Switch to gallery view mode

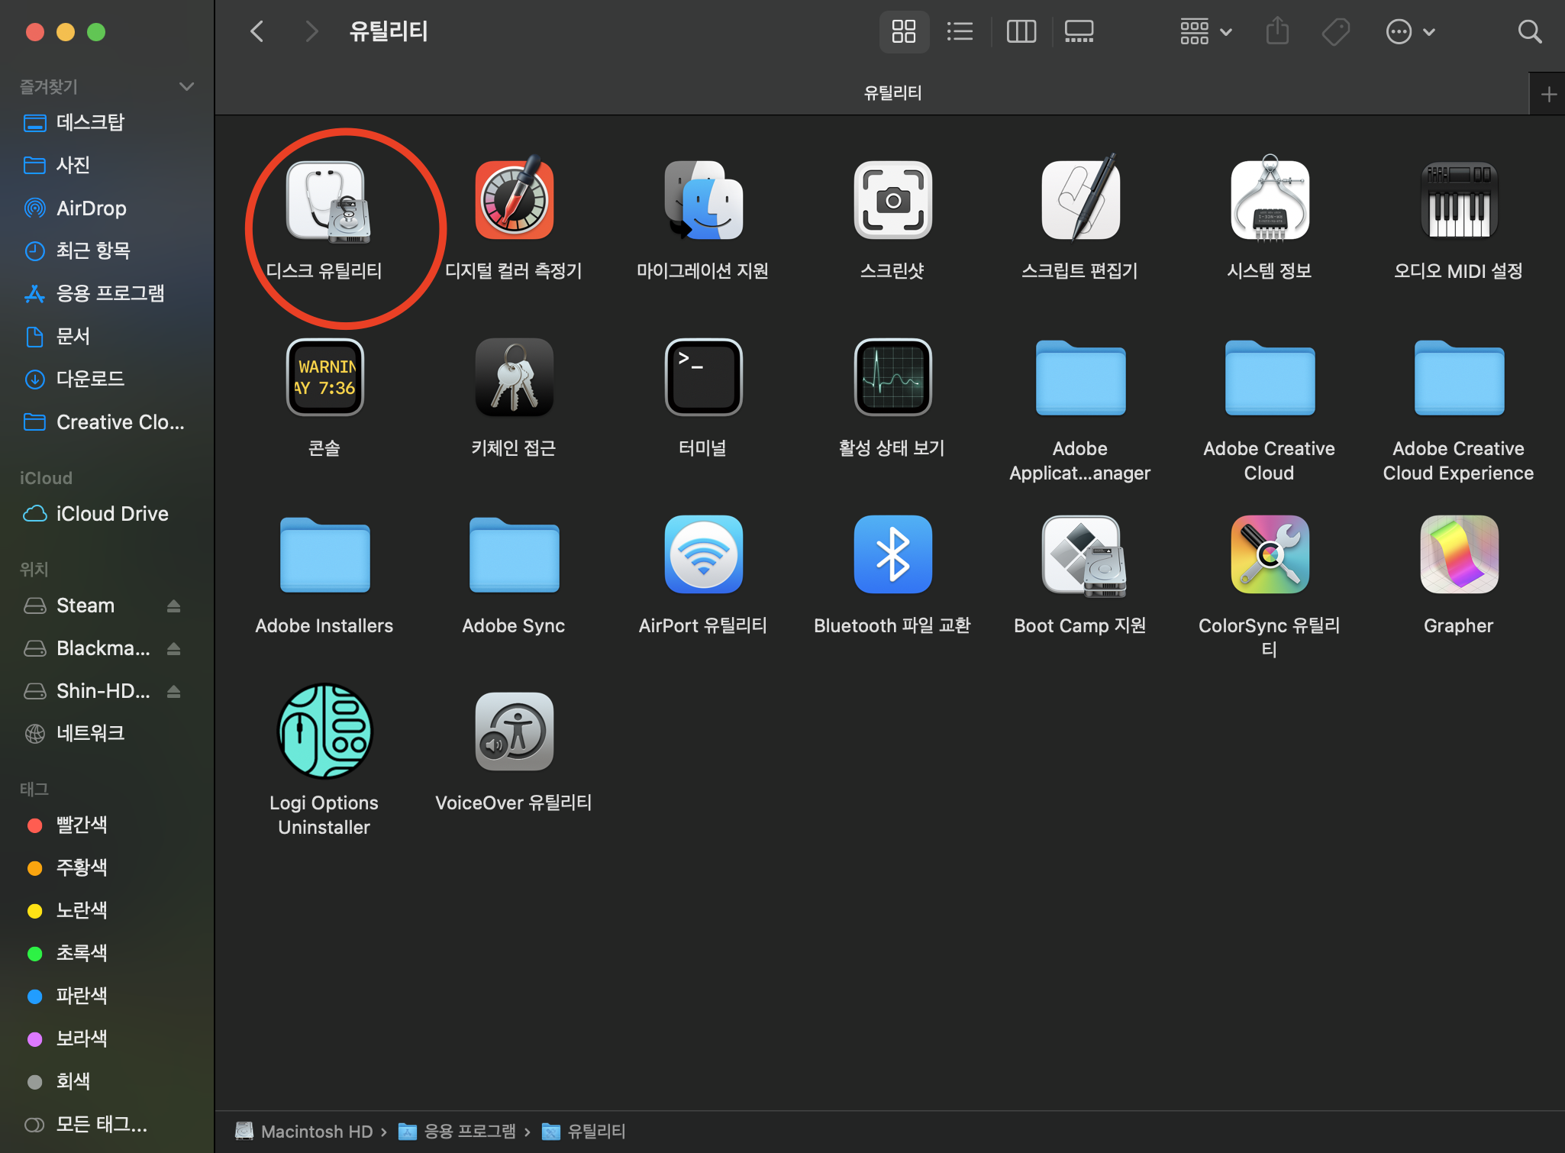coord(1079,32)
